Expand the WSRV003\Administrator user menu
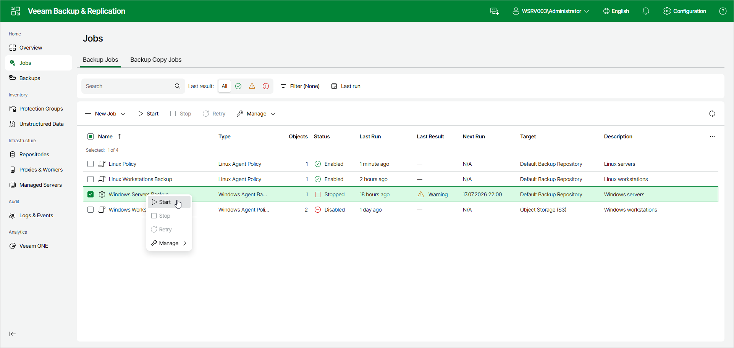Screen dimensions: 734x348 (x=551, y=11)
